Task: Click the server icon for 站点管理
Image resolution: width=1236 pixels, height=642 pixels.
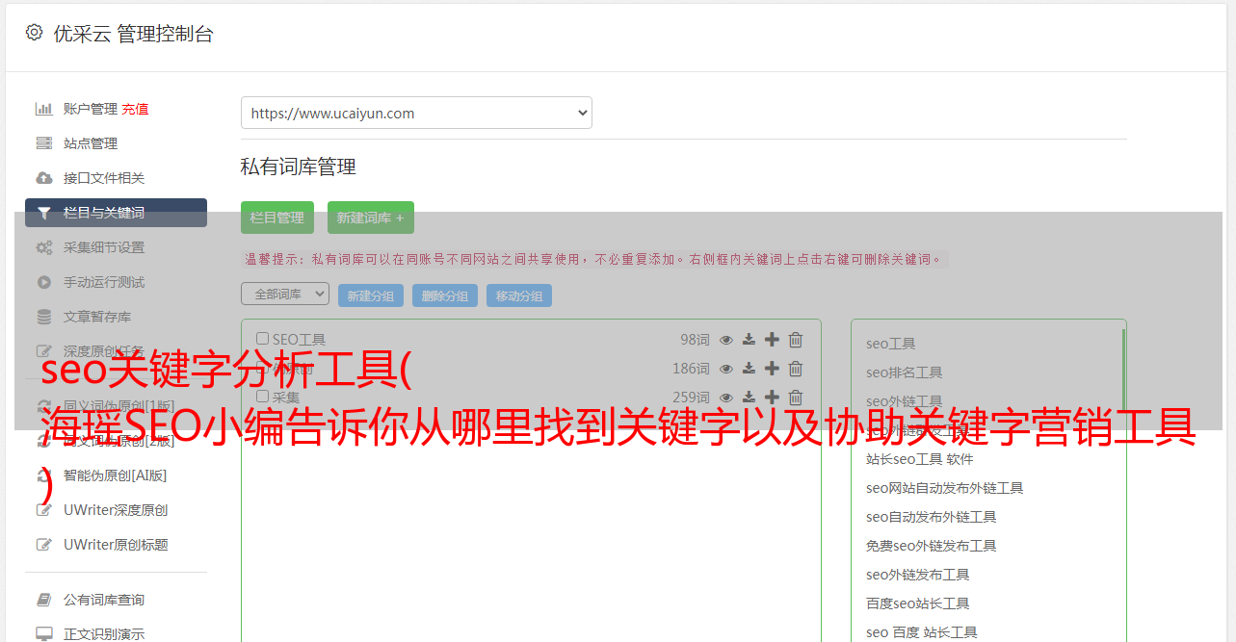Action: (x=44, y=143)
